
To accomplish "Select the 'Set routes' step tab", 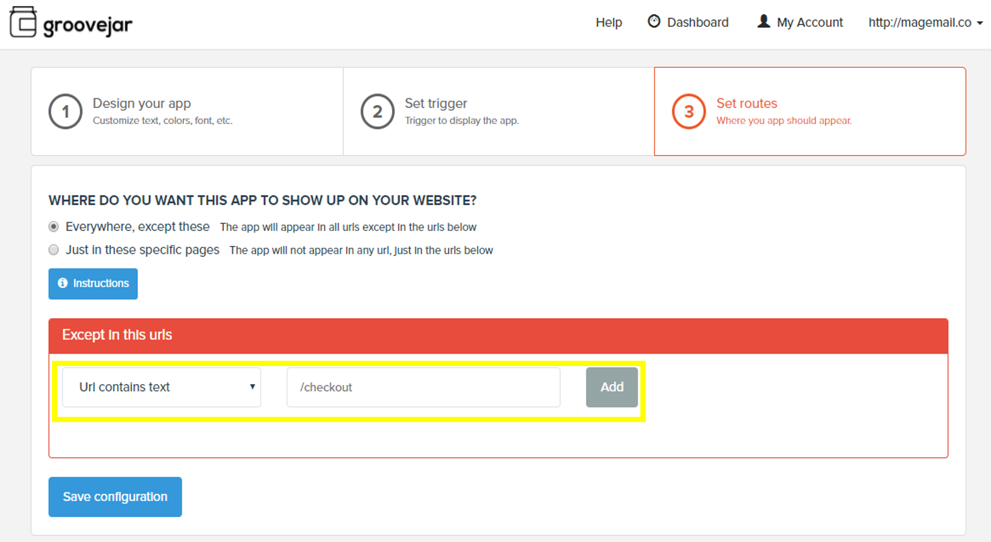I will tap(810, 111).
